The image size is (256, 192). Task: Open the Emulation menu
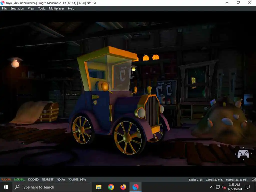17,8
